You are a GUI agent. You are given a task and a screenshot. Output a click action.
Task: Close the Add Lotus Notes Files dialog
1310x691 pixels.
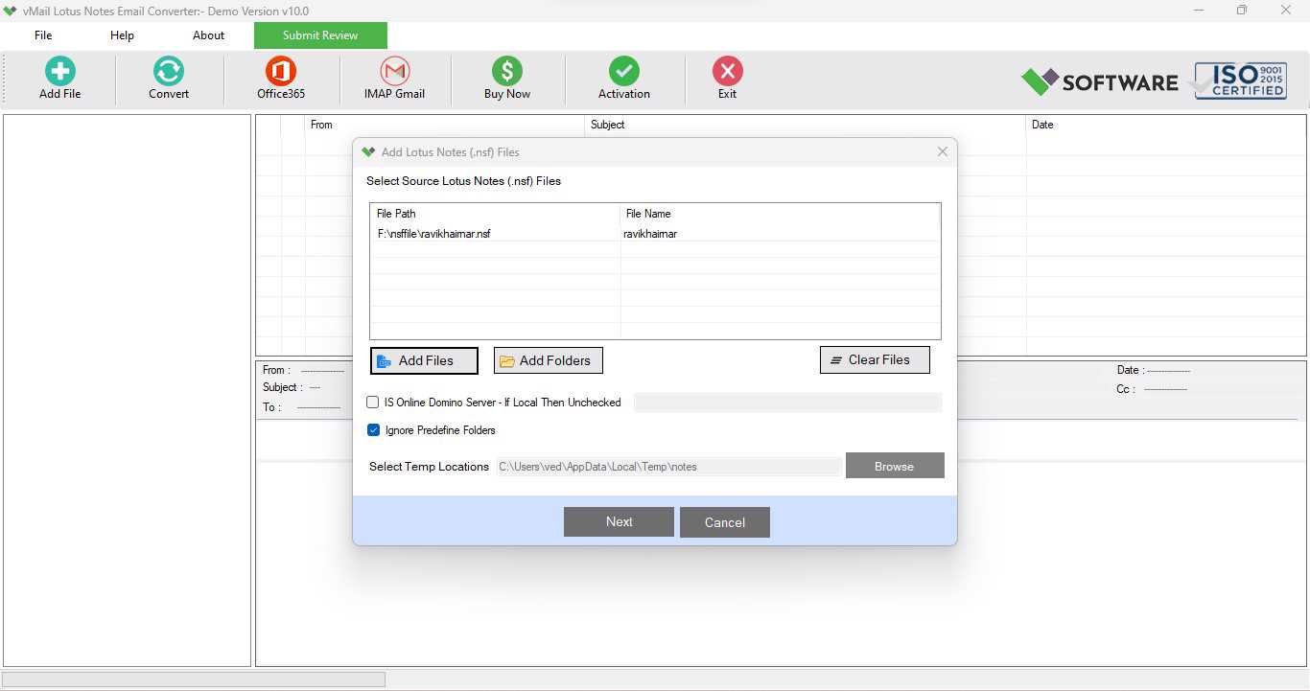coord(943,151)
